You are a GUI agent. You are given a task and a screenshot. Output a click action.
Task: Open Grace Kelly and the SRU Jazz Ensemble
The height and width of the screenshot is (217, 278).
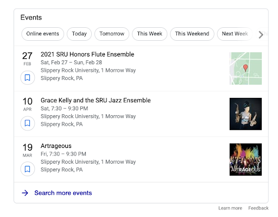pyautogui.click(x=96, y=101)
